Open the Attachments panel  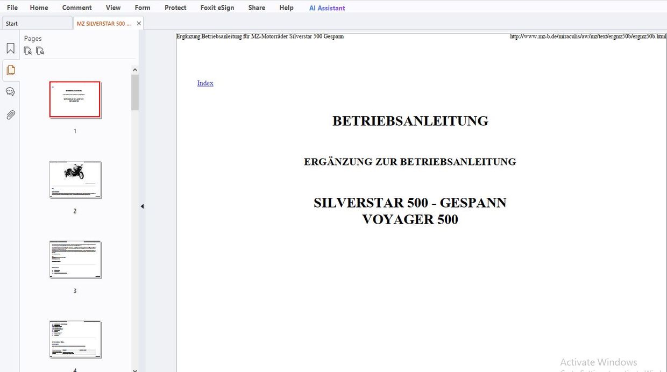click(x=10, y=115)
